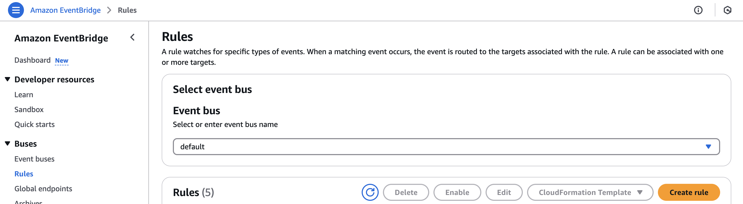The width and height of the screenshot is (743, 204).
Task: Click the info circle icon
Action: pyautogui.click(x=698, y=10)
